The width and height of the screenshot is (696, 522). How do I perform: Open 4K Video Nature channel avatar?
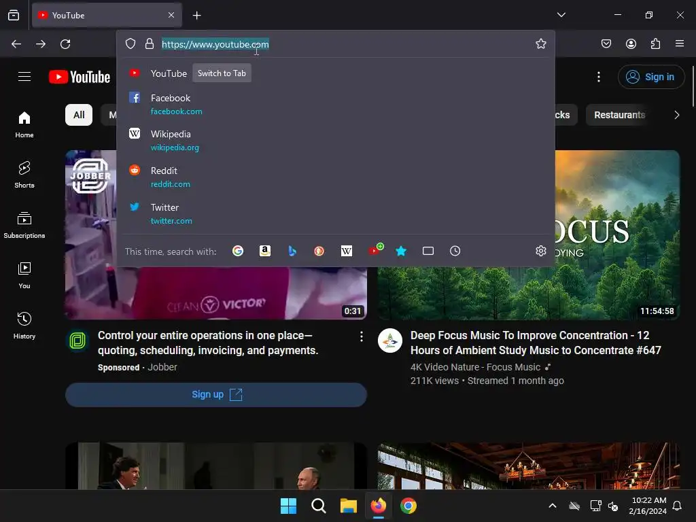click(390, 341)
